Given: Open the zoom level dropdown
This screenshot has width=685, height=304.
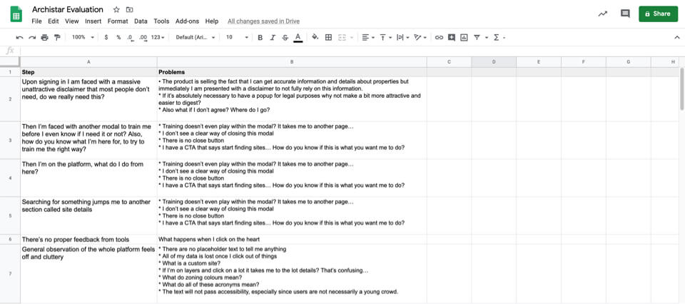Looking at the screenshot, I should tap(81, 37).
